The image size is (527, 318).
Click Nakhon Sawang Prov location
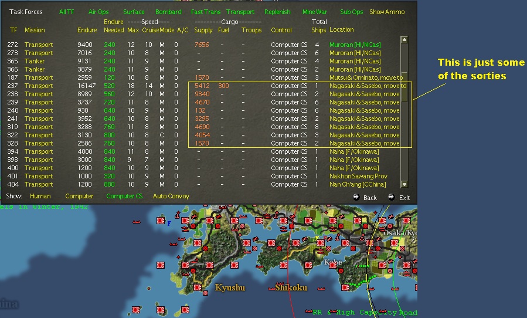click(358, 176)
